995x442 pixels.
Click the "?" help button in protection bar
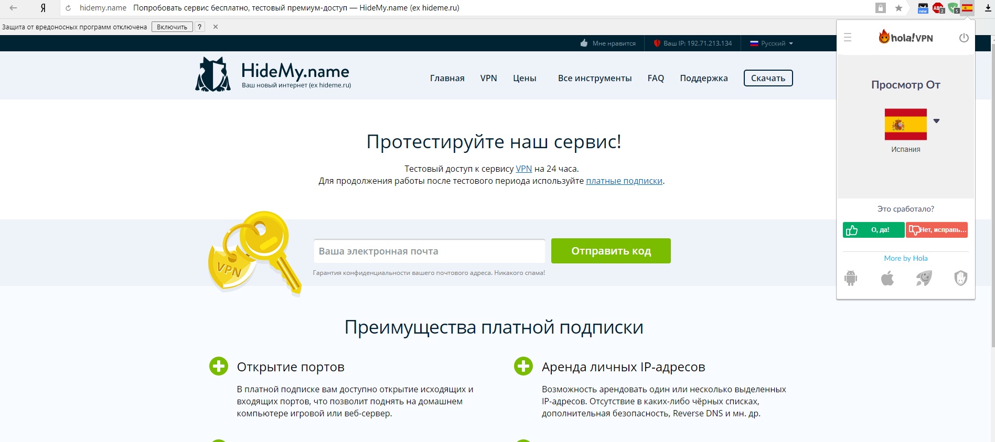coord(200,27)
